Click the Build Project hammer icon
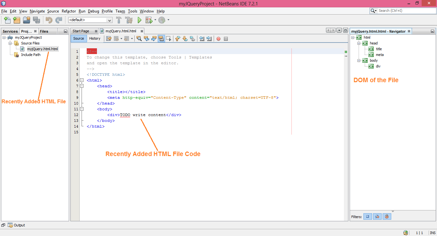 tap(119, 20)
